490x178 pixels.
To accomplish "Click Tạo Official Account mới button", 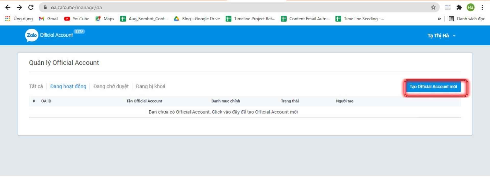I will tap(433, 87).
